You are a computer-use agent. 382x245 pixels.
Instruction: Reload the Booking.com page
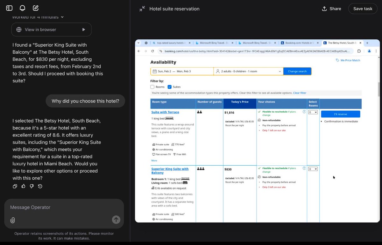[x=152, y=51]
